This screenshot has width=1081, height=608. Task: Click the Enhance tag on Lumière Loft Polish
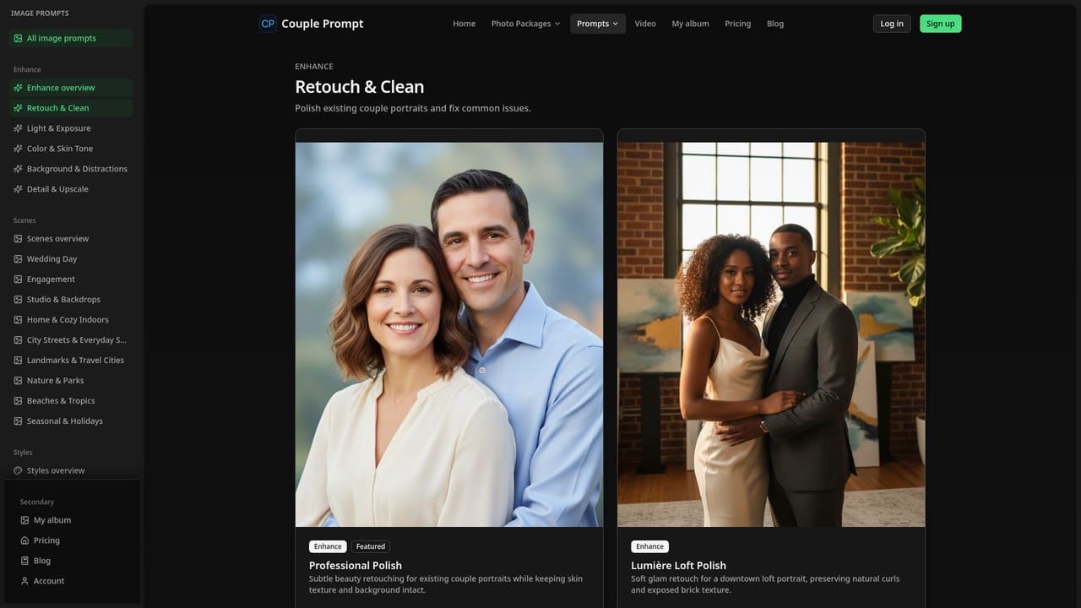pyautogui.click(x=649, y=546)
